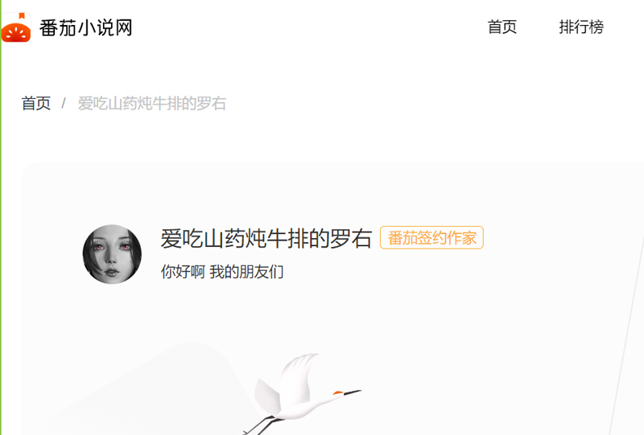This screenshot has width=644, height=435.
Task: Click the green vertical bar at window edge
Action: pyautogui.click(x=1, y=217)
